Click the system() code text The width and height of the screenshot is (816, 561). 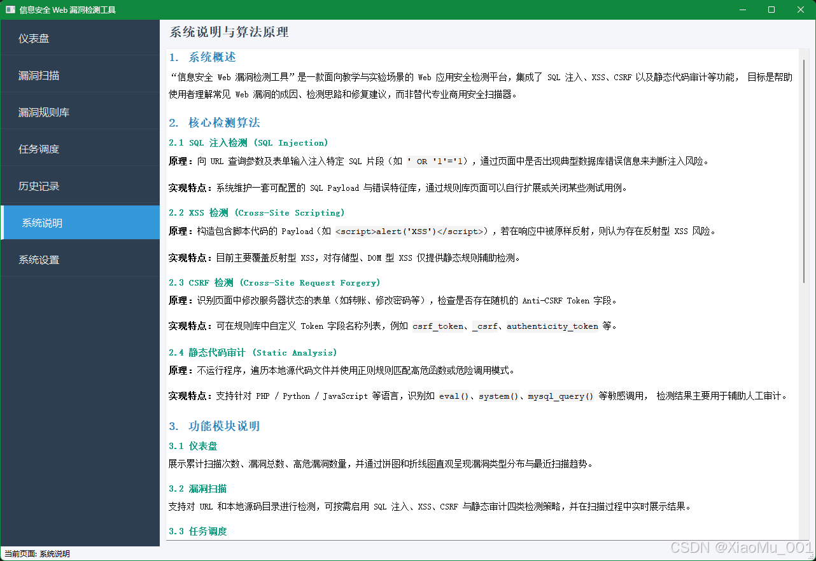click(x=499, y=396)
